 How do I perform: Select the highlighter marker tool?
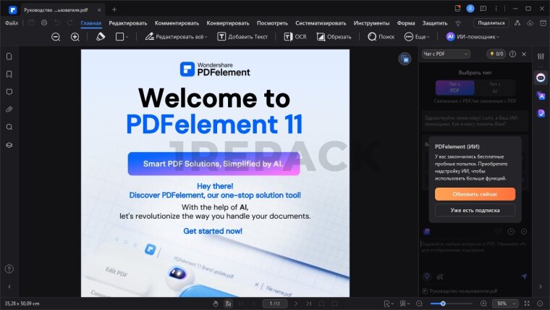(101, 36)
